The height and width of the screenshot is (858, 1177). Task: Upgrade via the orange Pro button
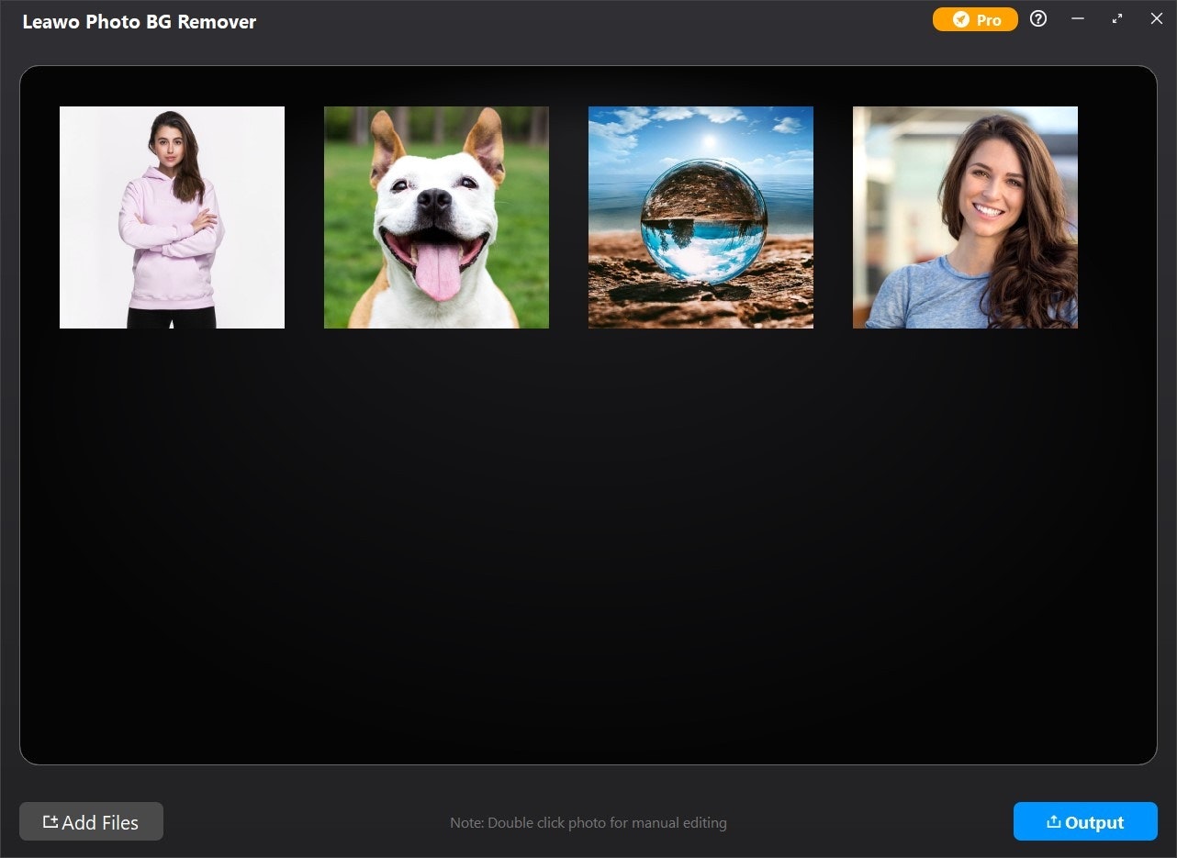pos(975,19)
